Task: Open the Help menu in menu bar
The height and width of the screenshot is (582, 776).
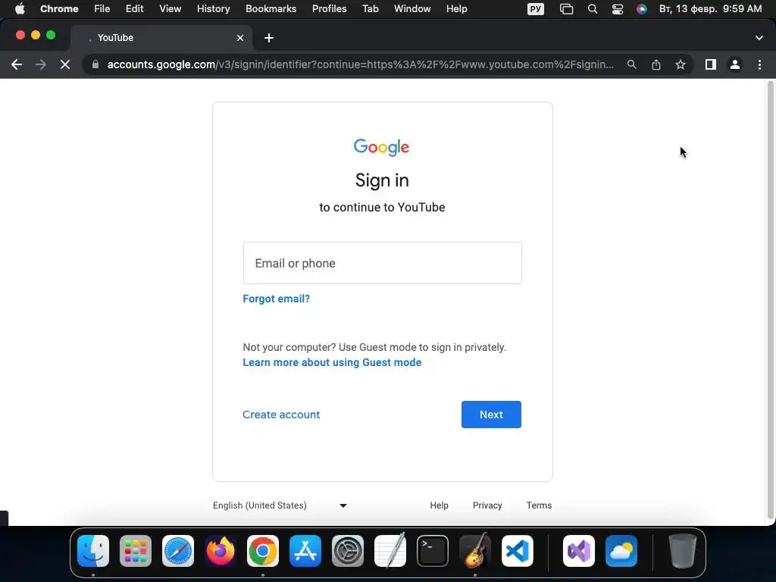Action: 456,8
